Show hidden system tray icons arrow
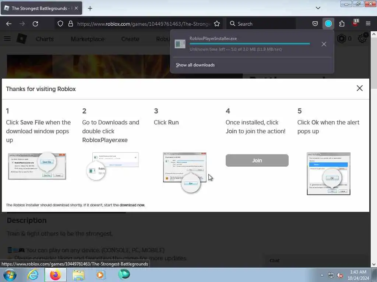The height and width of the screenshot is (282, 377). point(322,275)
